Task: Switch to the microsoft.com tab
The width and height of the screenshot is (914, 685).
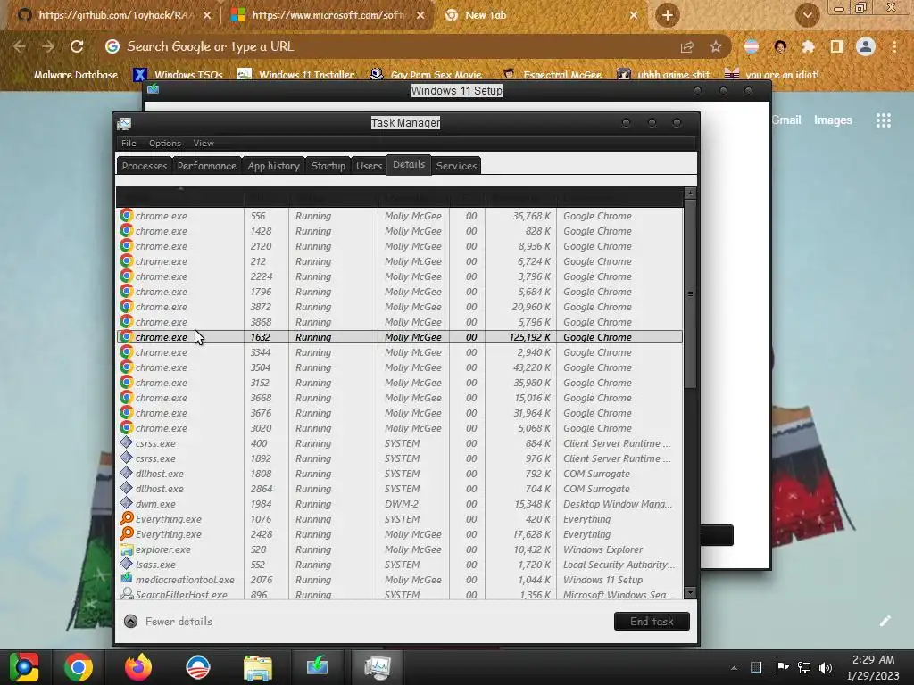Action: pos(327,15)
